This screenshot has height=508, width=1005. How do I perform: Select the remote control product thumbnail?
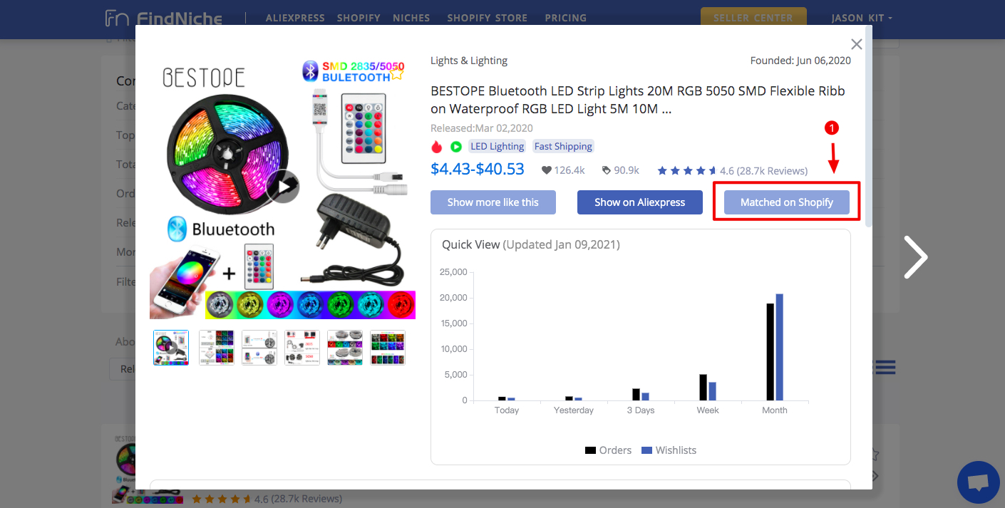[x=259, y=347]
